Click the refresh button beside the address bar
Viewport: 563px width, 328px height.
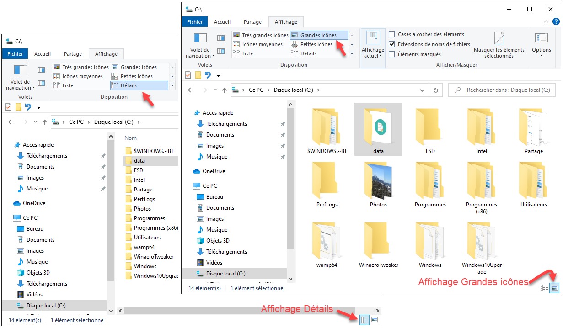tap(436, 90)
